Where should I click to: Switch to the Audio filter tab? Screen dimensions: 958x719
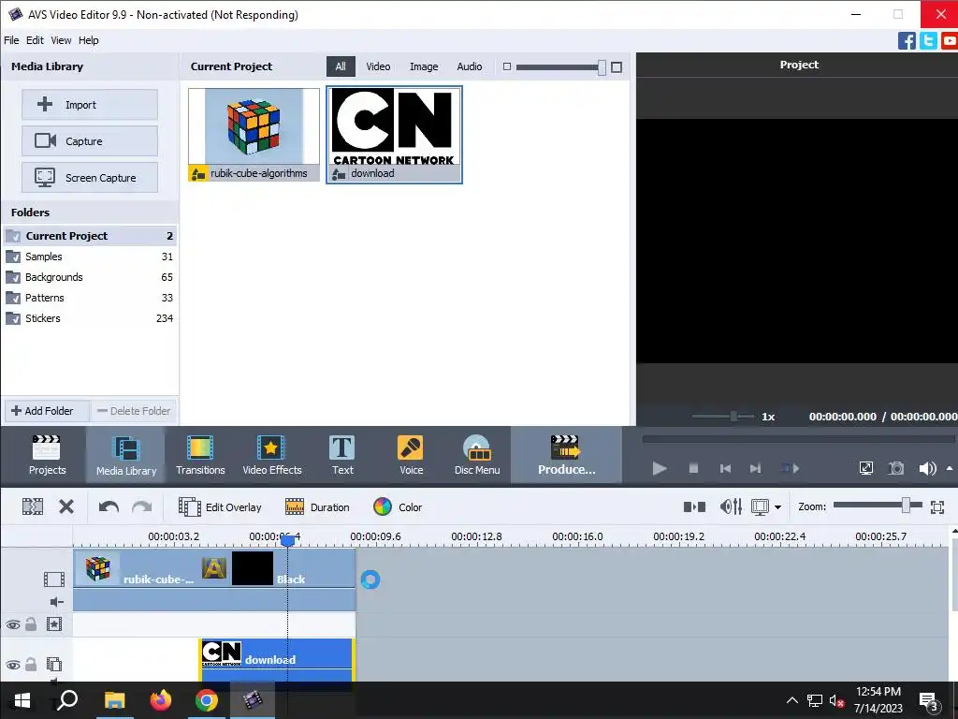point(470,66)
